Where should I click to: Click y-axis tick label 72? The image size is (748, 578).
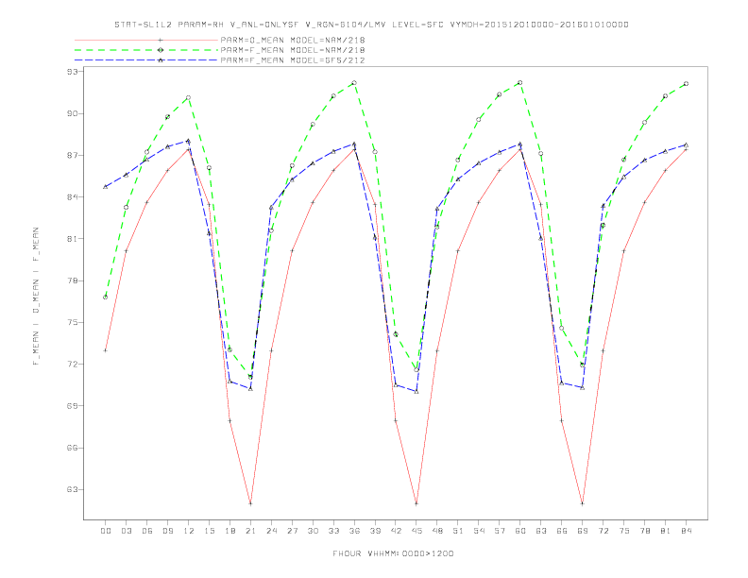click(x=73, y=364)
